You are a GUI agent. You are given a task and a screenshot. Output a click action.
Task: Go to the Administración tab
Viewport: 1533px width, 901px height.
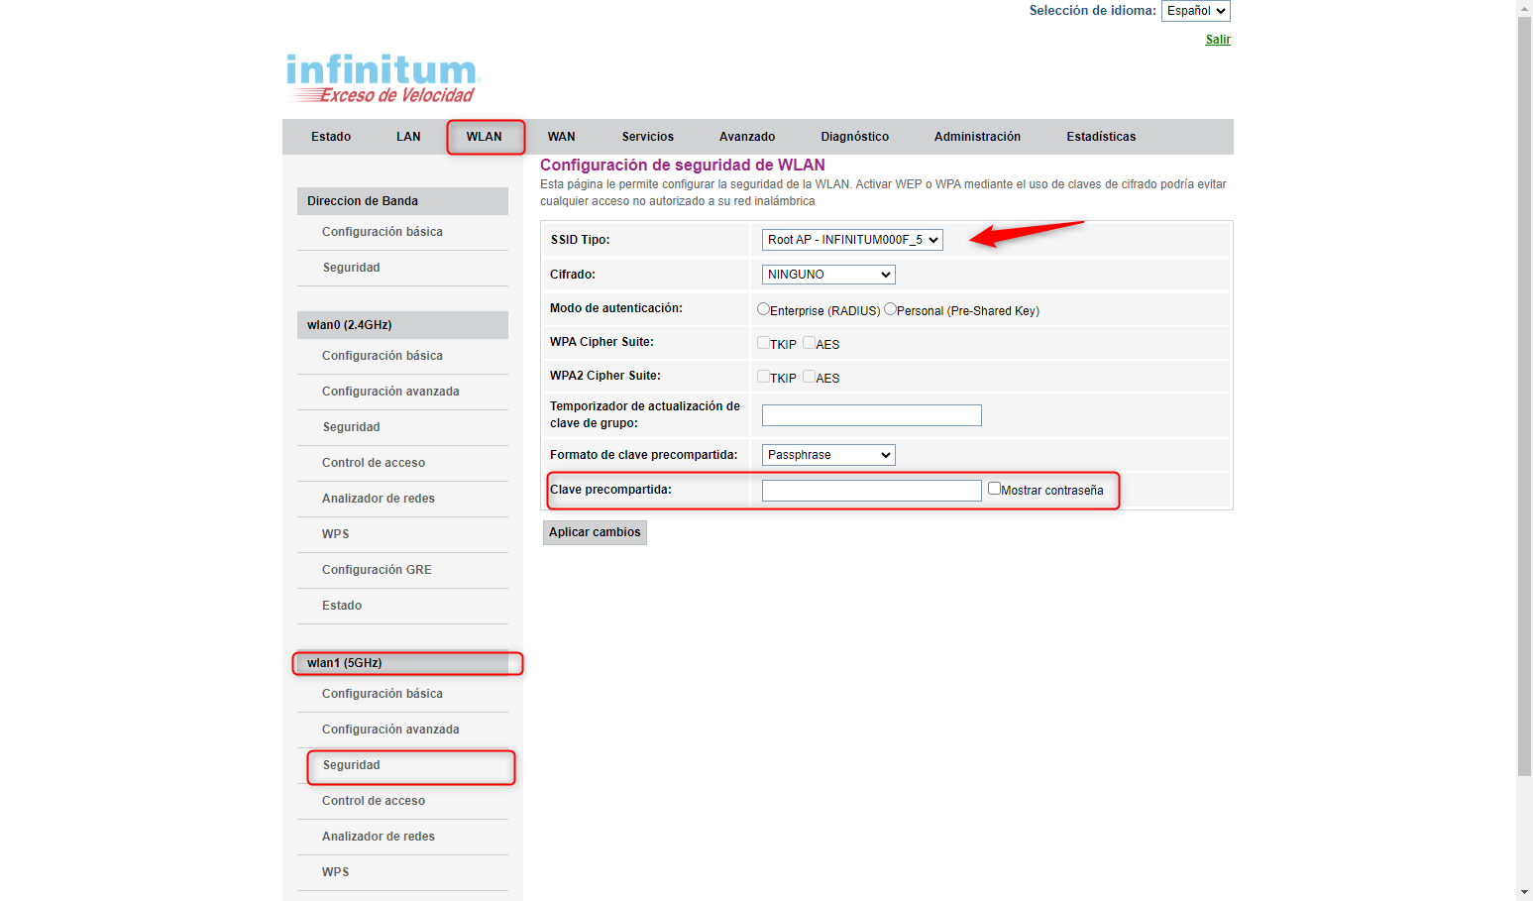[977, 137]
